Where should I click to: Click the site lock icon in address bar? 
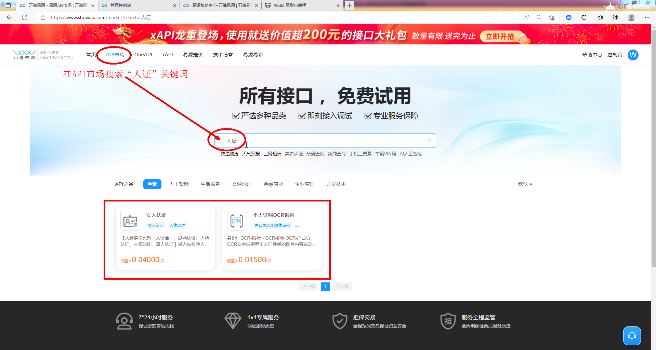pyautogui.click(x=43, y=17)
